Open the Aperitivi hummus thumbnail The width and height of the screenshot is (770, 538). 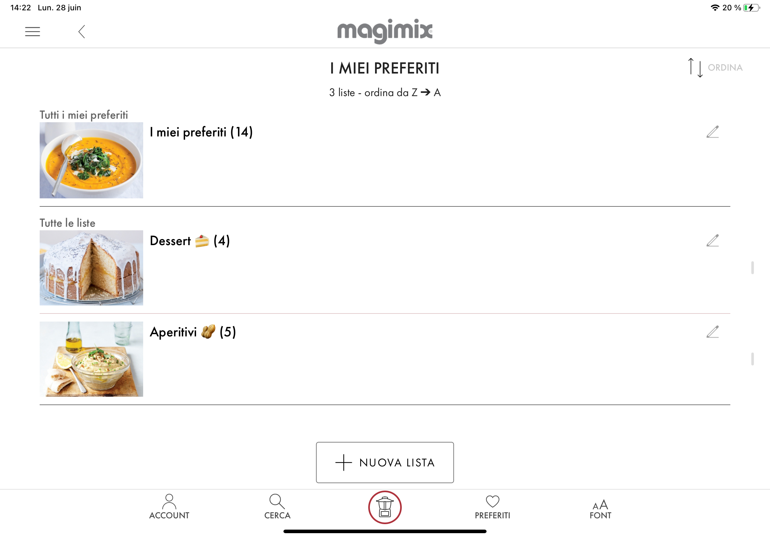(91, 359)
